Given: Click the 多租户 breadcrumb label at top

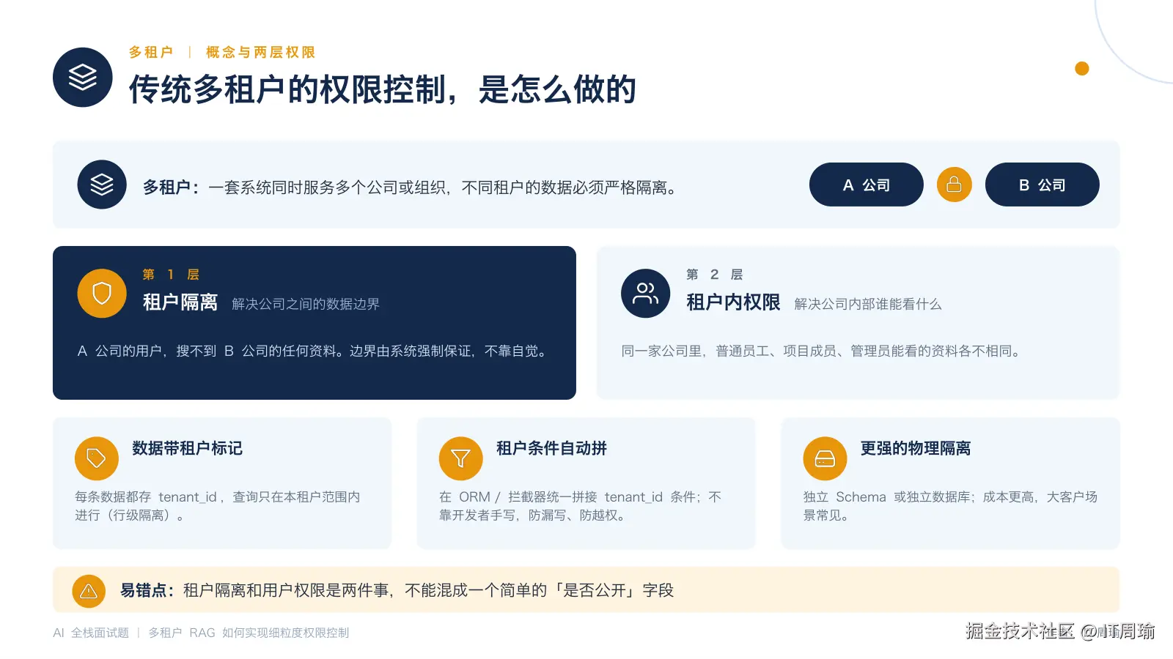Looking at the screenshot, I should coord(151,52).
